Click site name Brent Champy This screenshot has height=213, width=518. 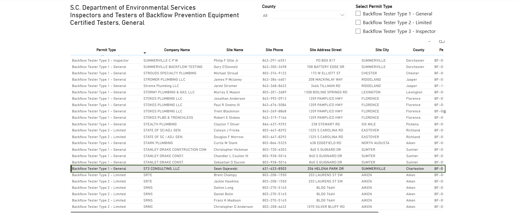(x=225, y=175)
